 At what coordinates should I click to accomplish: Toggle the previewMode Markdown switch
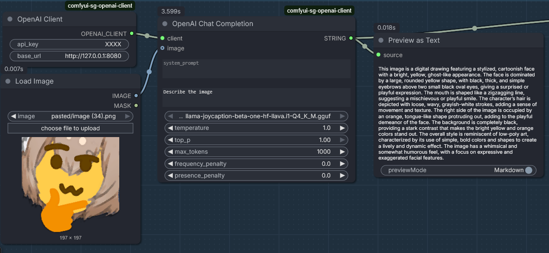pyautogui.click(x=529, y=170)
